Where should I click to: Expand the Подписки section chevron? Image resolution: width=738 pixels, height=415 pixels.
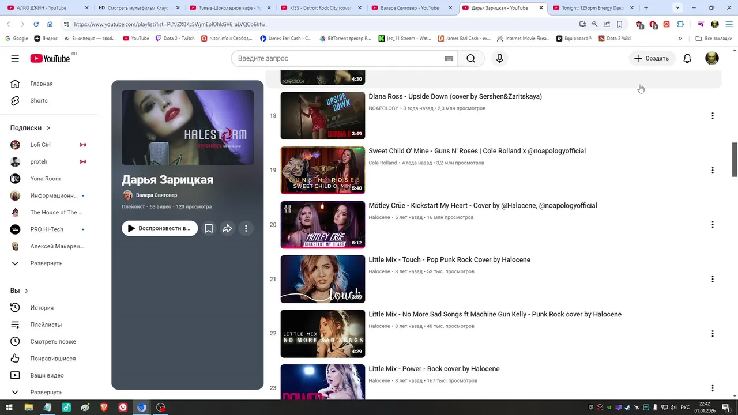point(48,128)
